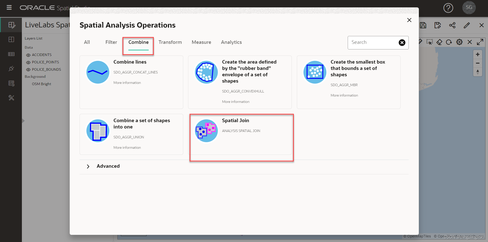Screen dimensions: 488x242
Task: Click the smallest bounding box thumbnail
Action: point(315,72)
